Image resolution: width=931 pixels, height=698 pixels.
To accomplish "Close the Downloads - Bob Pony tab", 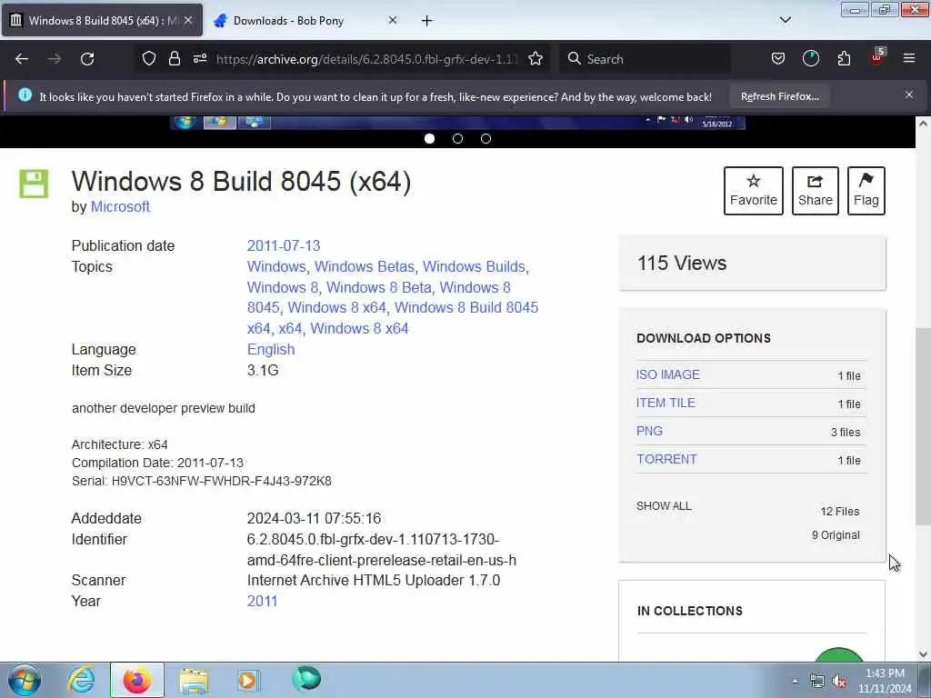I will coord(393,20).
